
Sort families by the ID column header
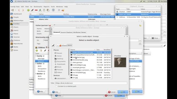[x=33, y=14]
